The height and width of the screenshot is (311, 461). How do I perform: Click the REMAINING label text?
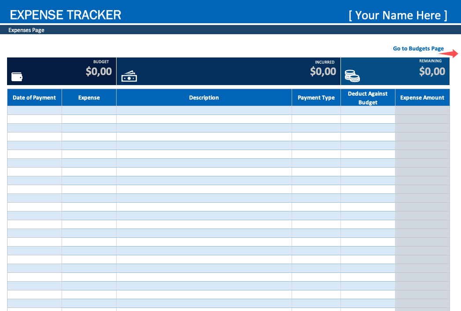coord(430,61)
